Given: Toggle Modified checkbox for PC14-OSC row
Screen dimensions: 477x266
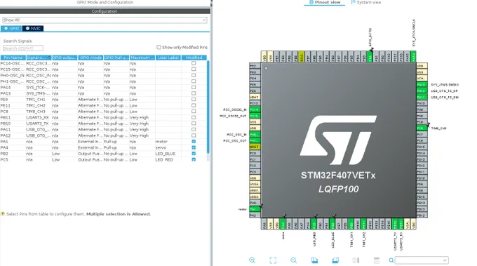Looking at the screenshot, I should 194,63.
